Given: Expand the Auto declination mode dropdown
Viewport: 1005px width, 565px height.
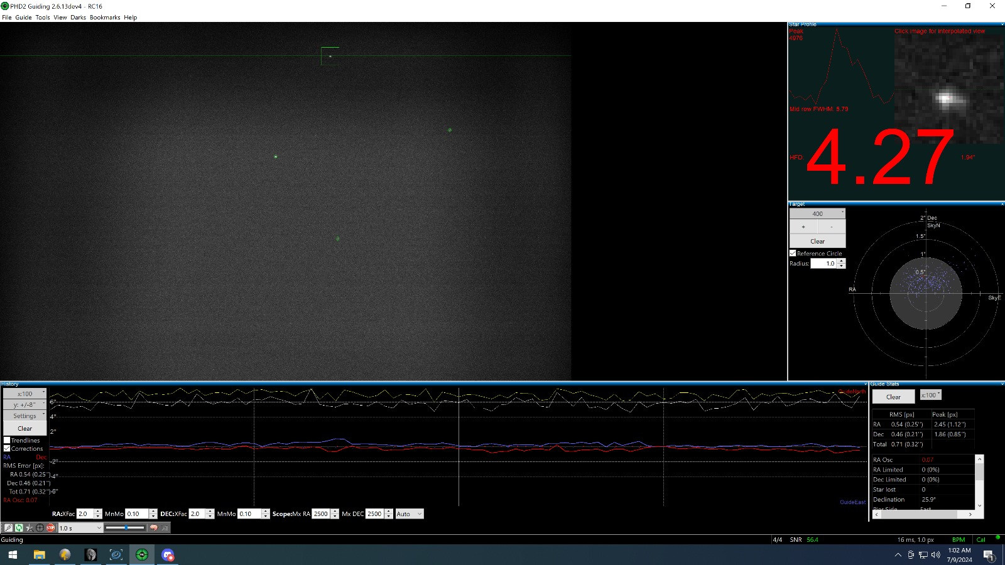Looking at the screenshot, I should (410, 514).
